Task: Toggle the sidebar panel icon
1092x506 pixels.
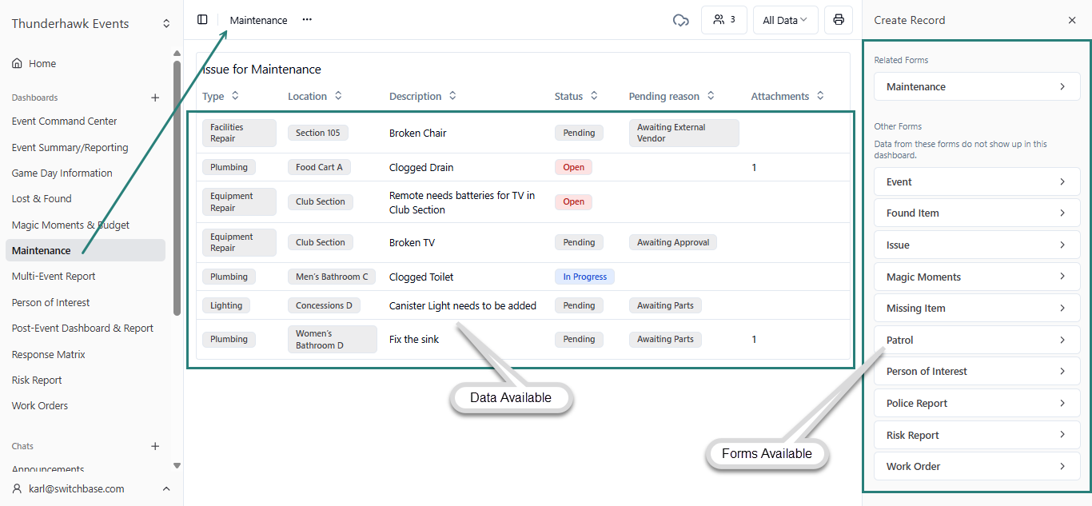Action: 202,20
